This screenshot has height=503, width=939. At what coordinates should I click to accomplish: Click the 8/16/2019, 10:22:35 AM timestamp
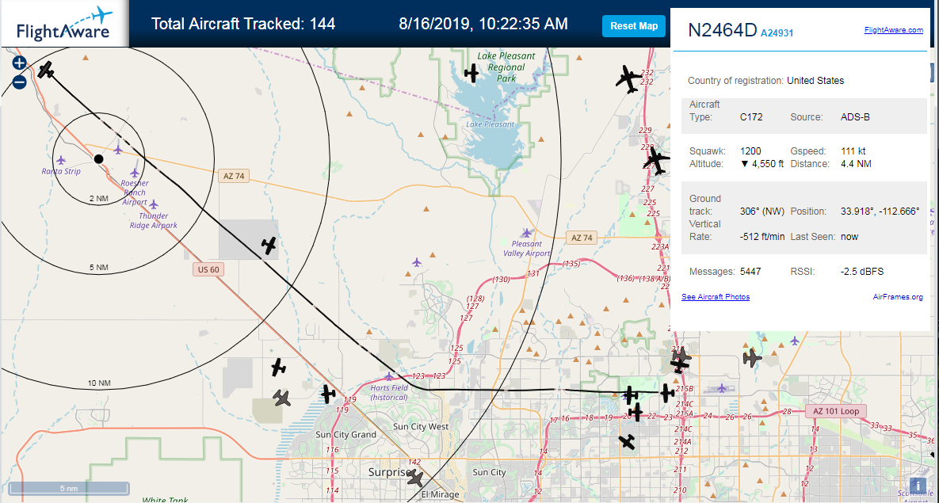(483, 24)
